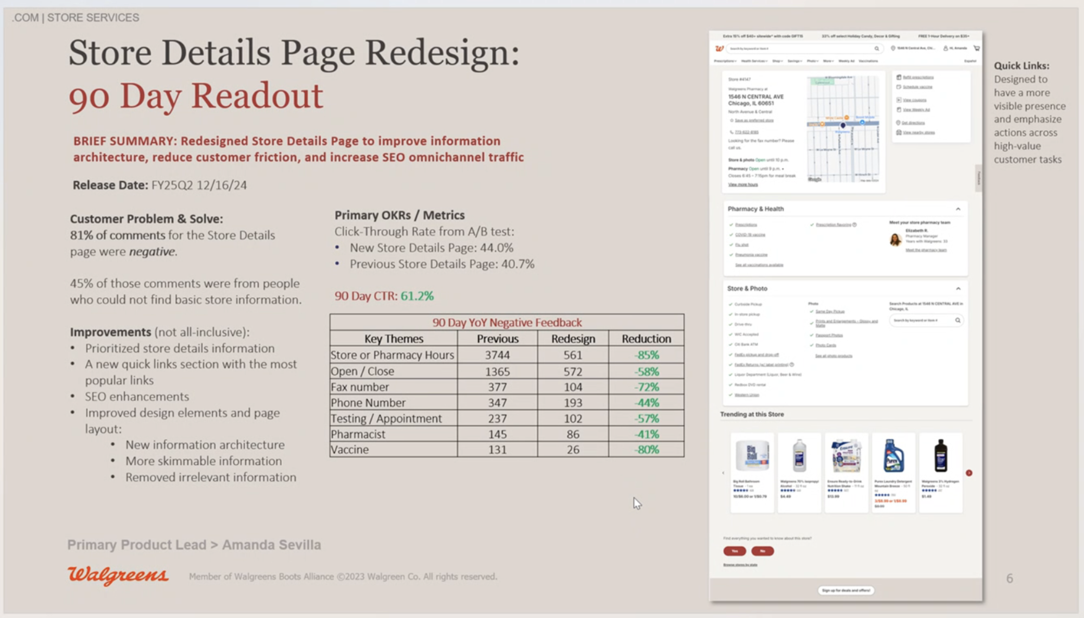Click the red carousel next arrow
The width and height of the screenshot is (1084, 618).
(969, 473)
